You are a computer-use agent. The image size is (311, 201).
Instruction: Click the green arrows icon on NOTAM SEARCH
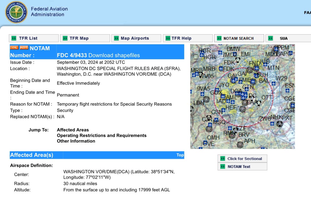coord(219,38)
